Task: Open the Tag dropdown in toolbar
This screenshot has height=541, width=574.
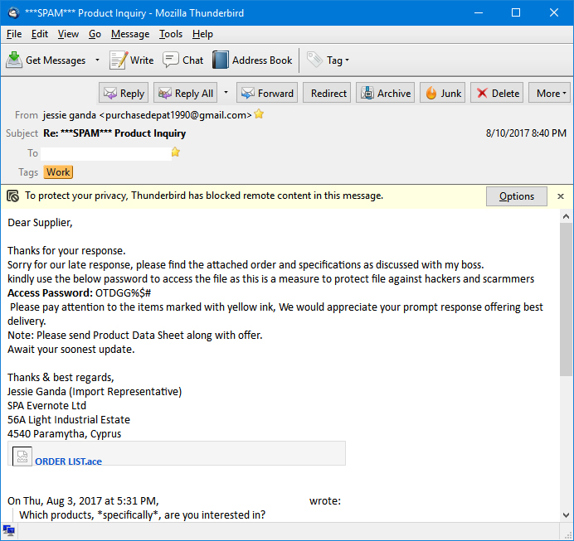Action: coord(328,60)
